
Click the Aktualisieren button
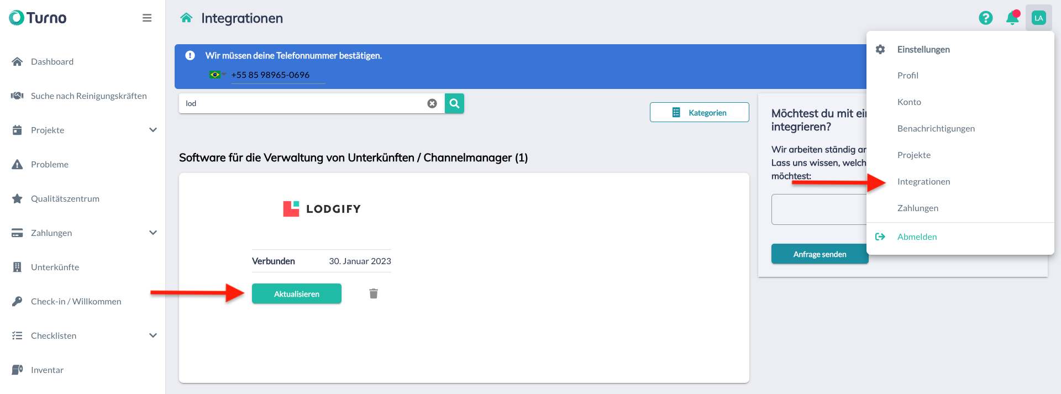[297, 293]
